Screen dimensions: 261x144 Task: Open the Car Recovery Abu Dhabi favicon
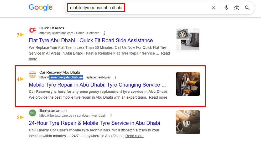33,75
